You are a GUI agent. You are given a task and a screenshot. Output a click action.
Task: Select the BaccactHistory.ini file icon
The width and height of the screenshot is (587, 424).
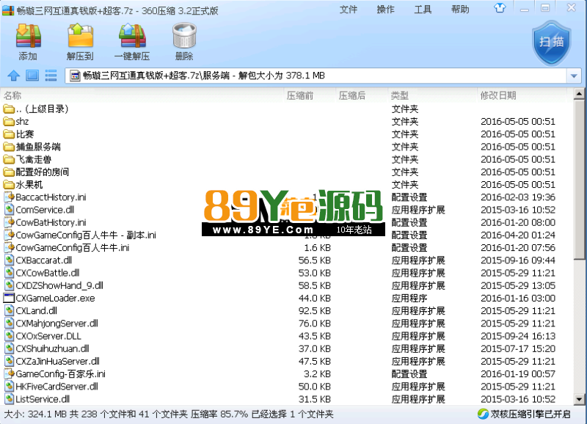pos(9,197)
